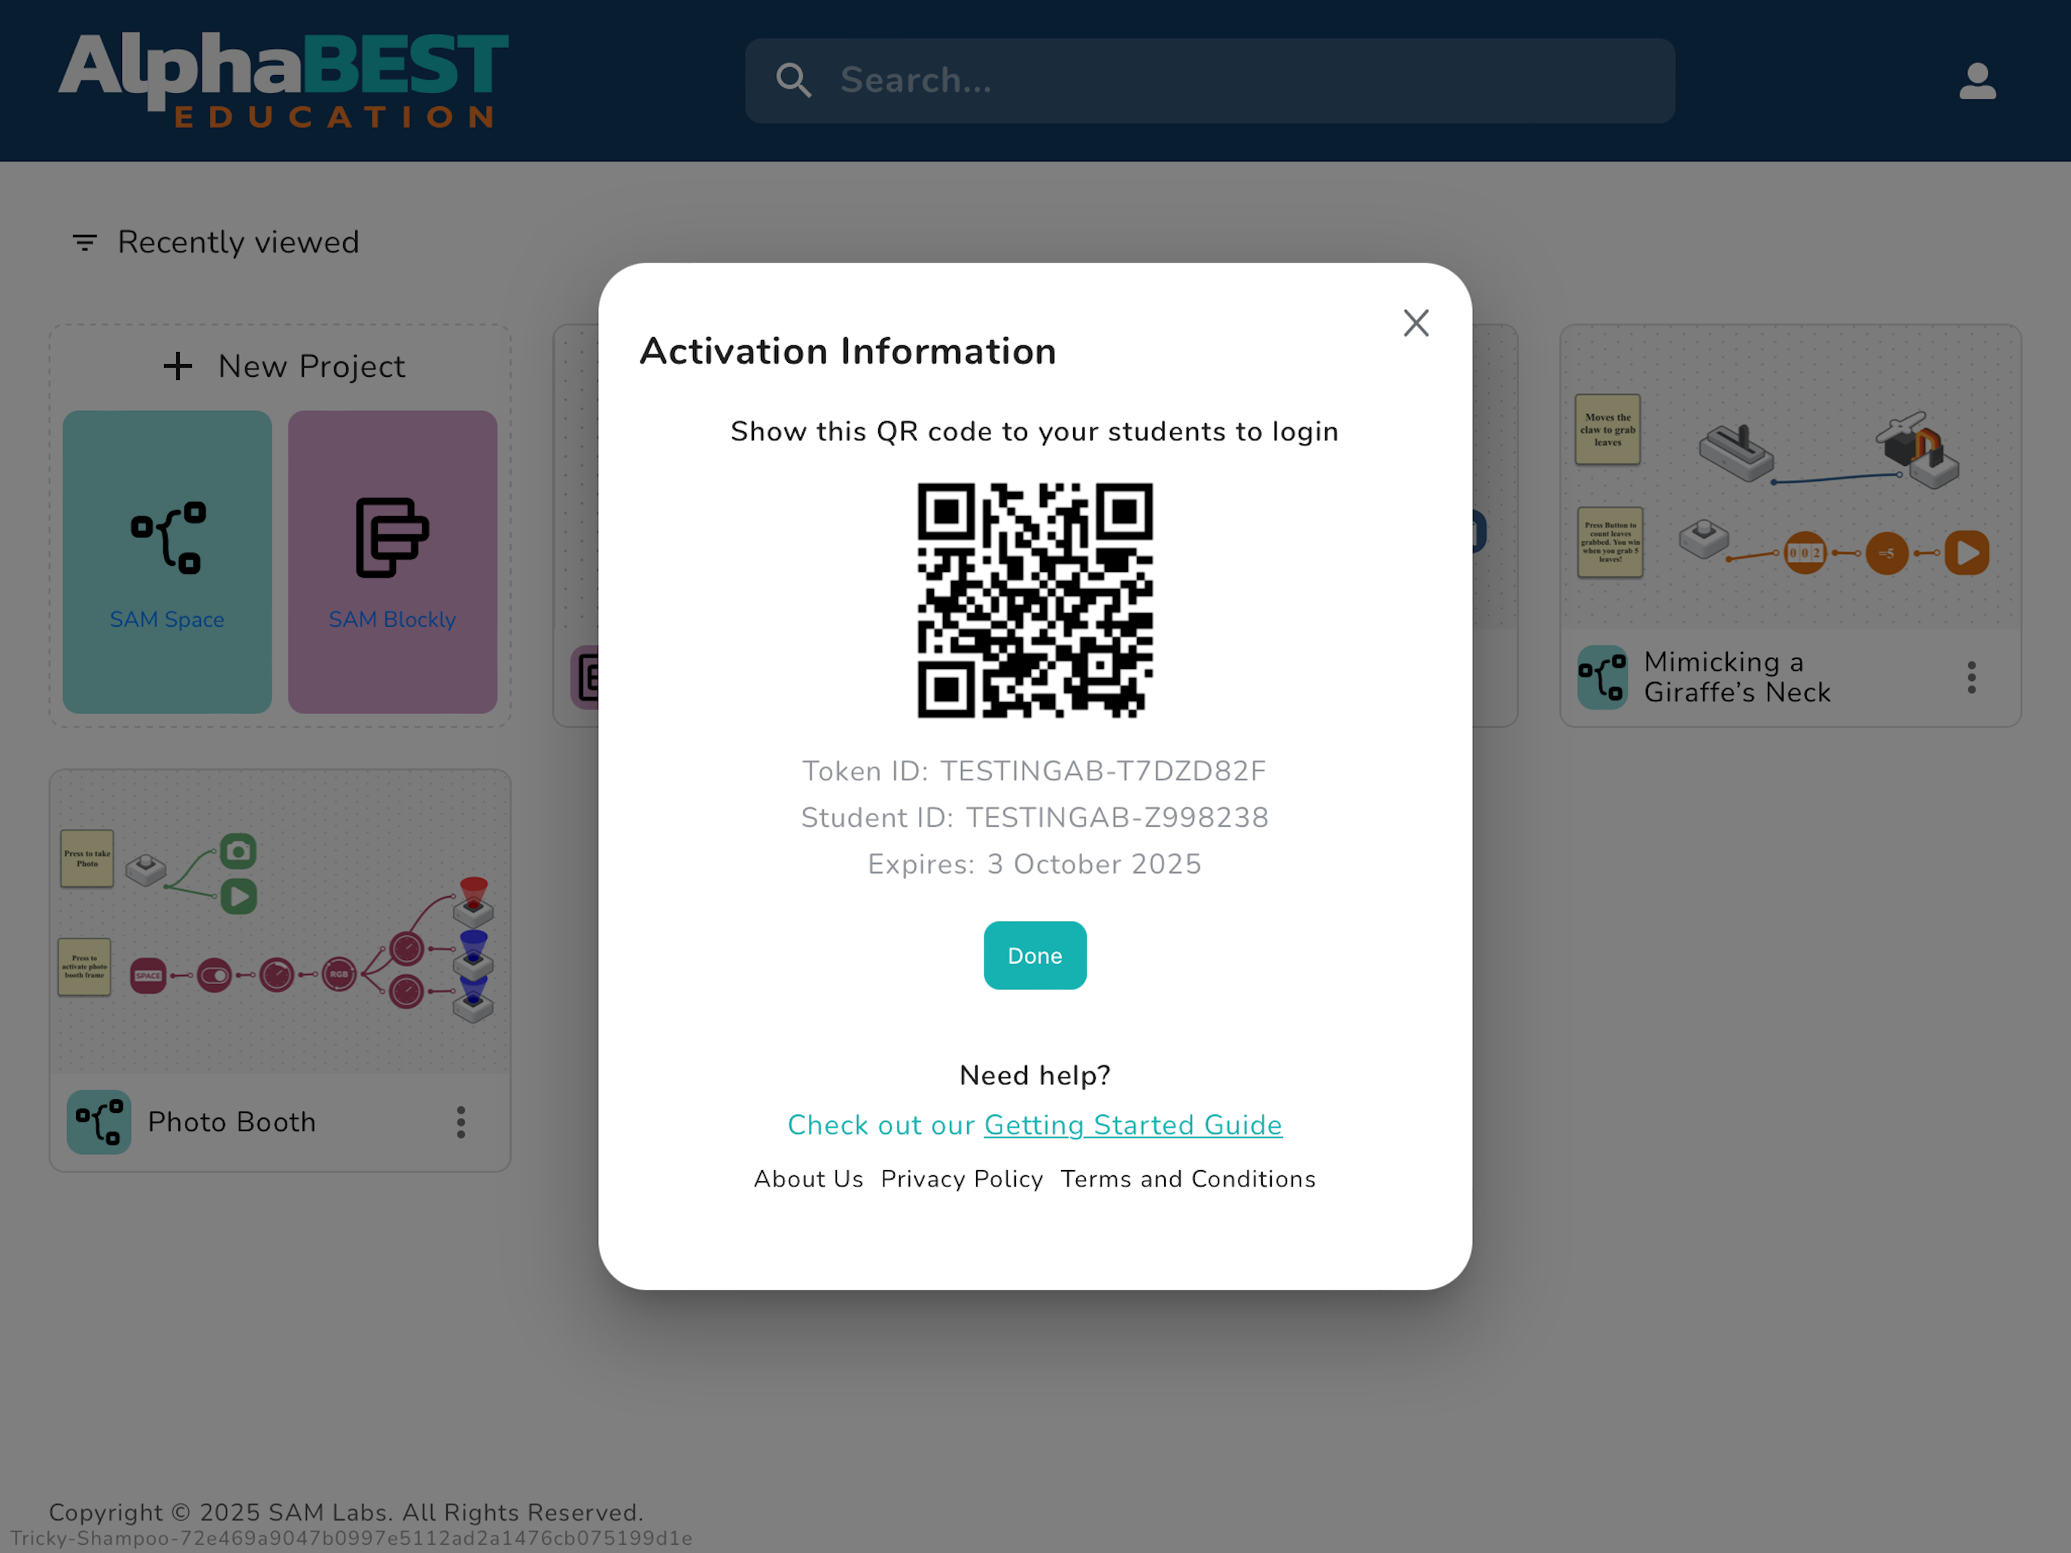Create a SAM Space project
Image resolution: width=2071 pixels, height=1553 pixels.
(x=168, y=561)
